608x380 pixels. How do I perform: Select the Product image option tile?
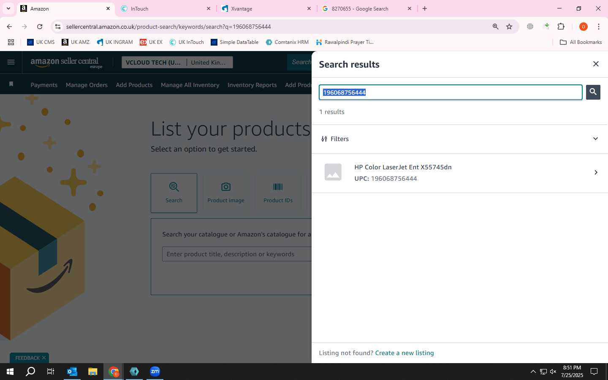point(226,193)
